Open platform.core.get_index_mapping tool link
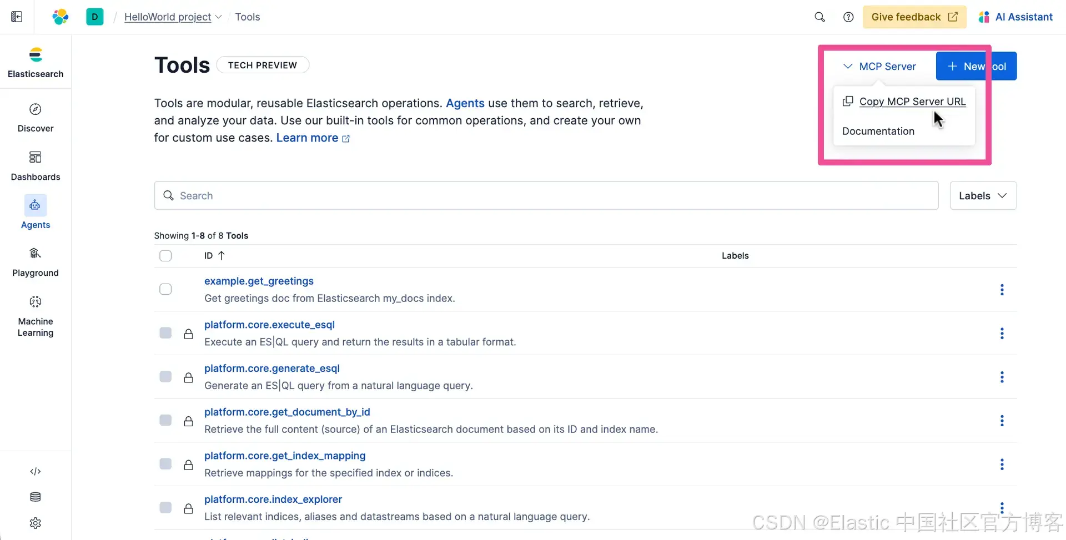This screenshot has width=1066, height=540. tap(285, 456)
